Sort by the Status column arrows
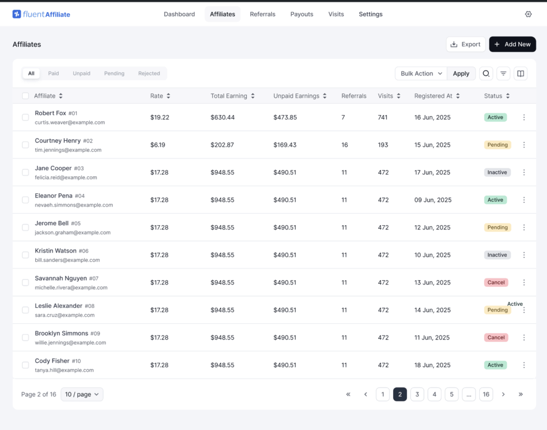547x430 pixels. point(508,96)
